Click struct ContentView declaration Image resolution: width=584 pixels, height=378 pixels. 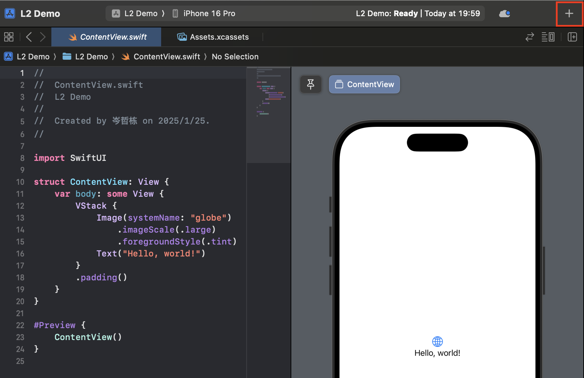pyautogui.click(x=101, y=182)
